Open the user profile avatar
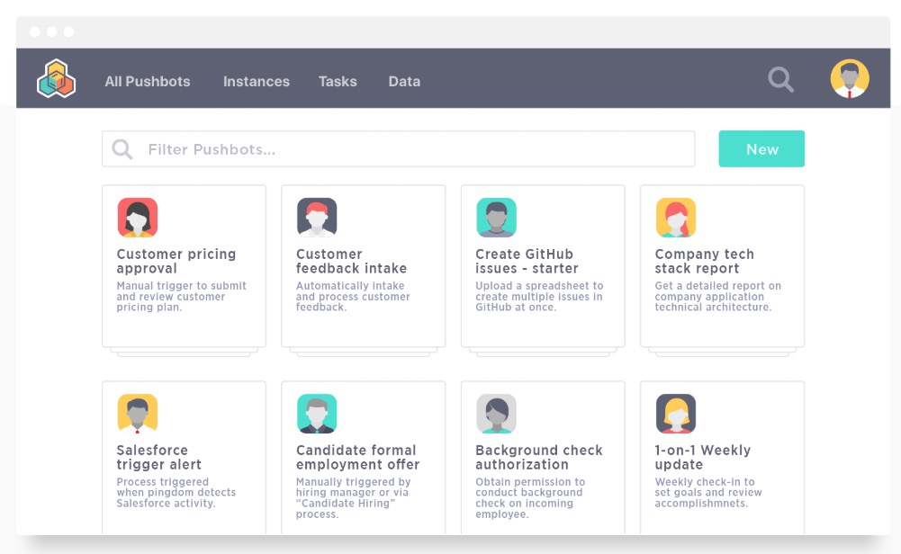Viewport: 901px width, 554px height. click(x=849, y=79)
